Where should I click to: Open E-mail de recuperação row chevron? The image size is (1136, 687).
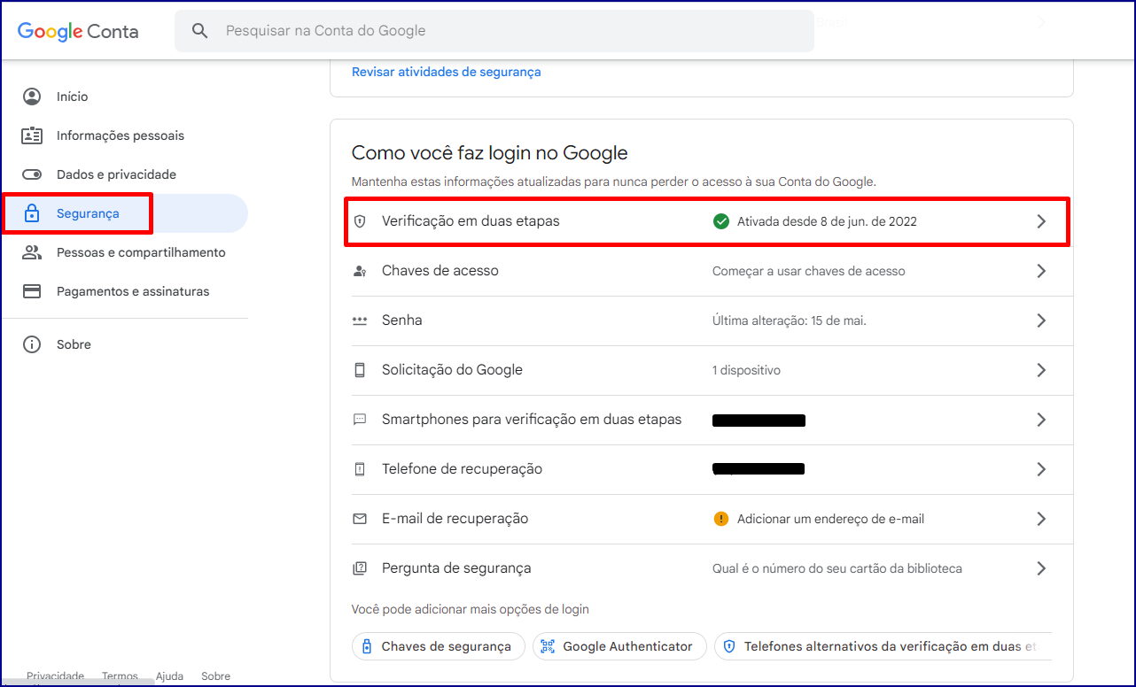click(1041, 519)
